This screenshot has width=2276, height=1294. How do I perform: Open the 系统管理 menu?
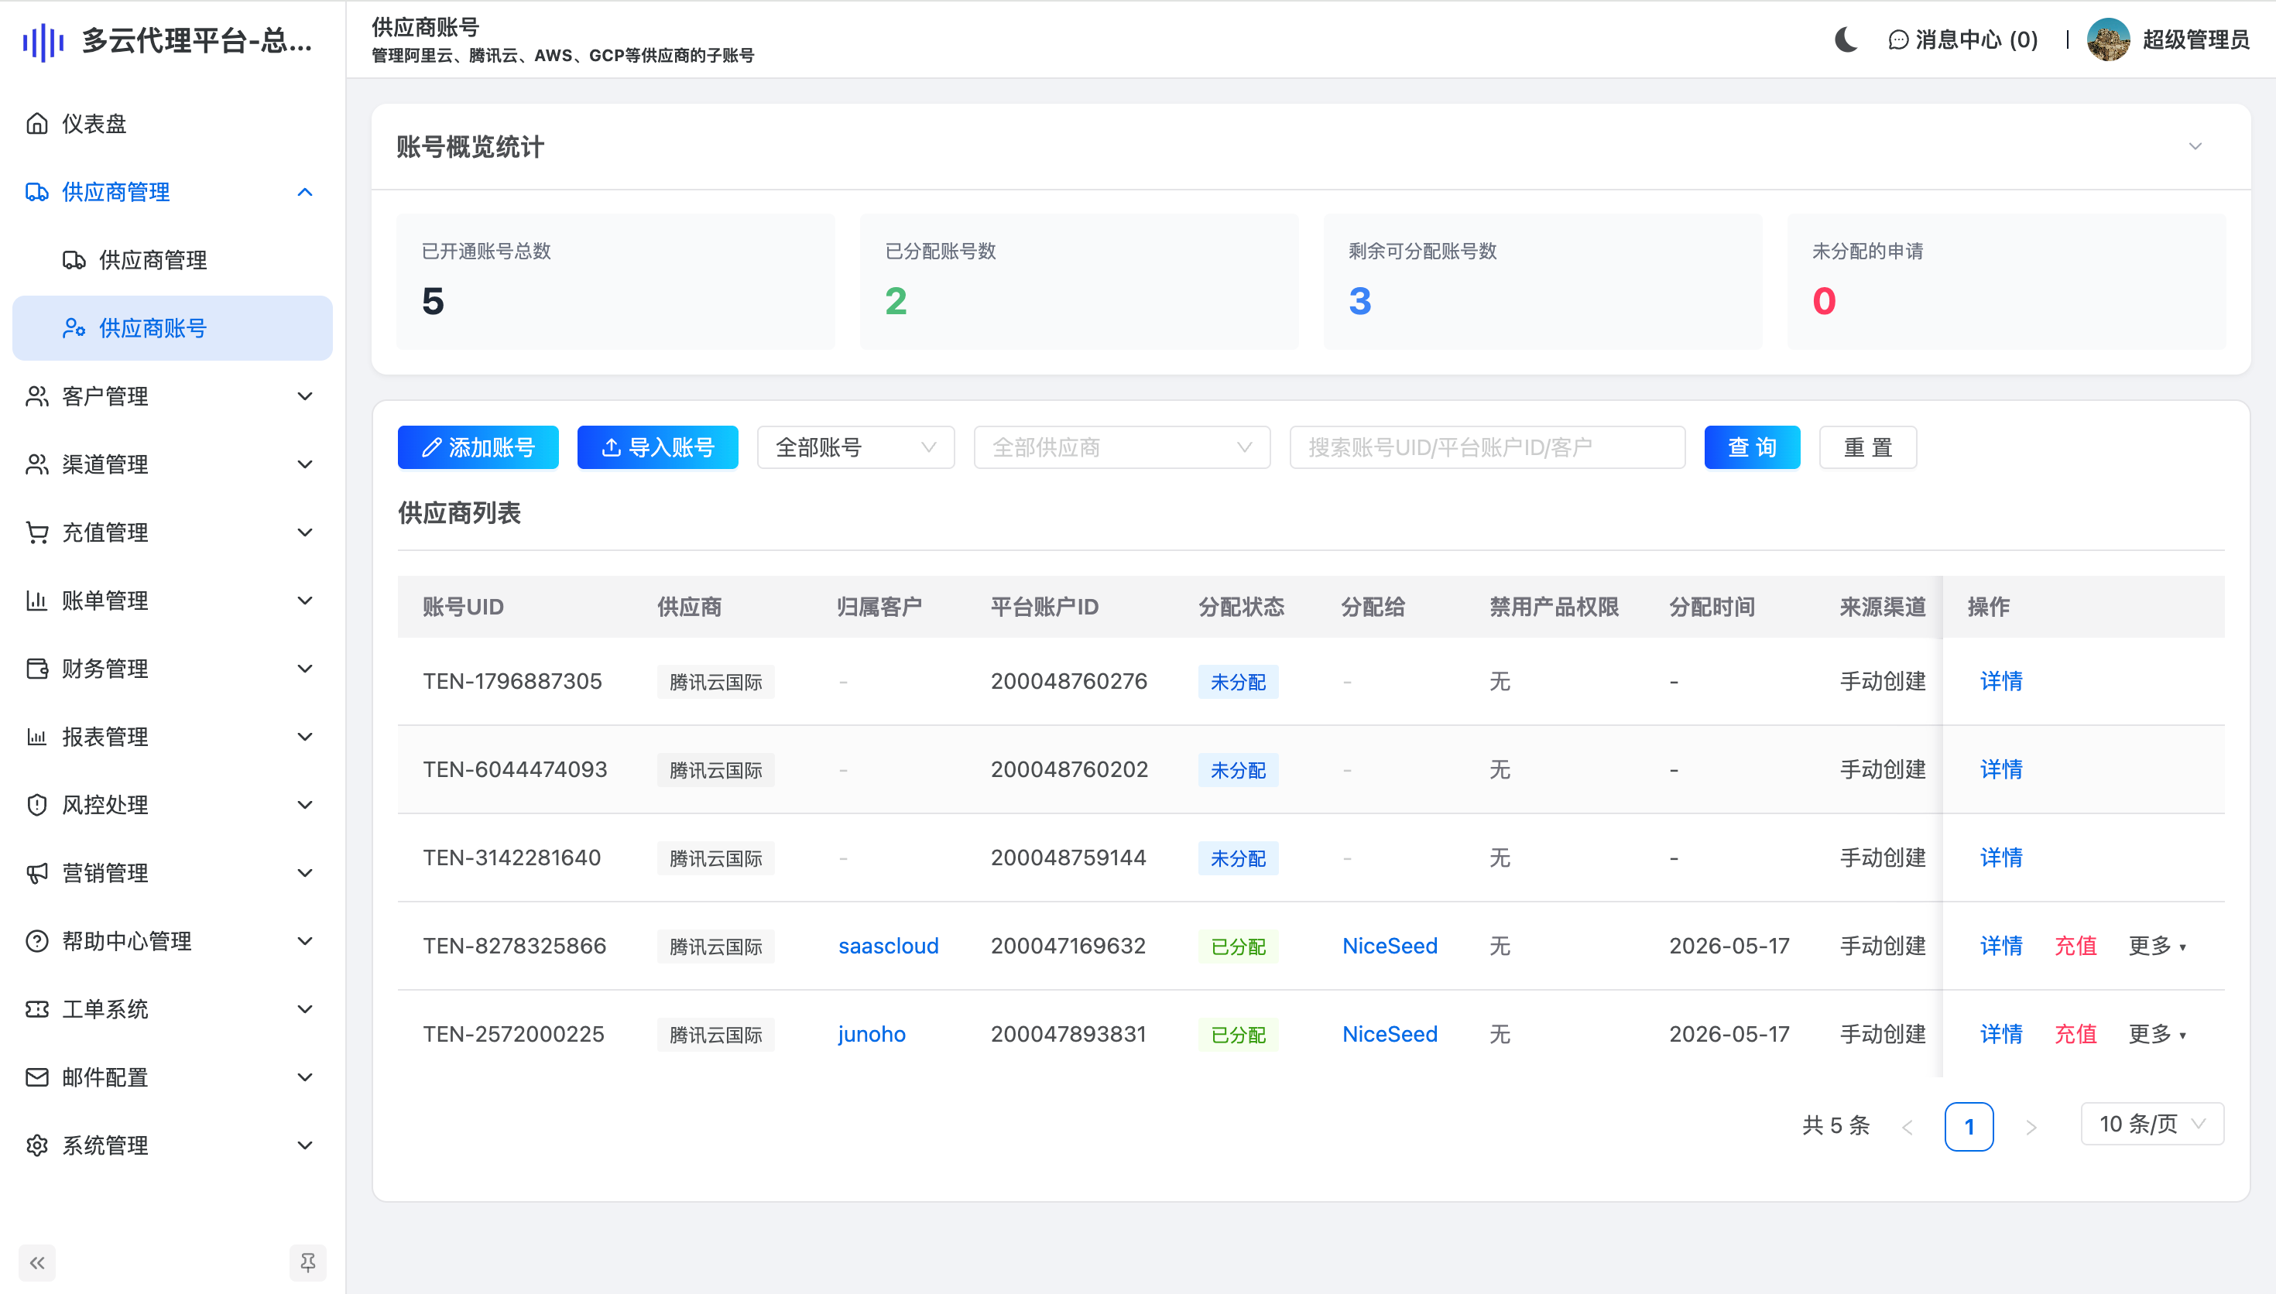pyautogui.click(x=173, y=1145)
